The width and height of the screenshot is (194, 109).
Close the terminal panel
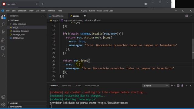pos(191,85)
